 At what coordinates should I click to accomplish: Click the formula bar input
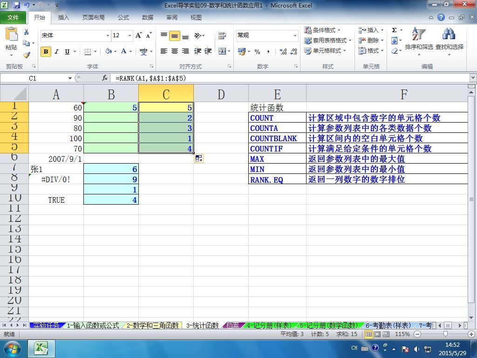click(291, 78)
